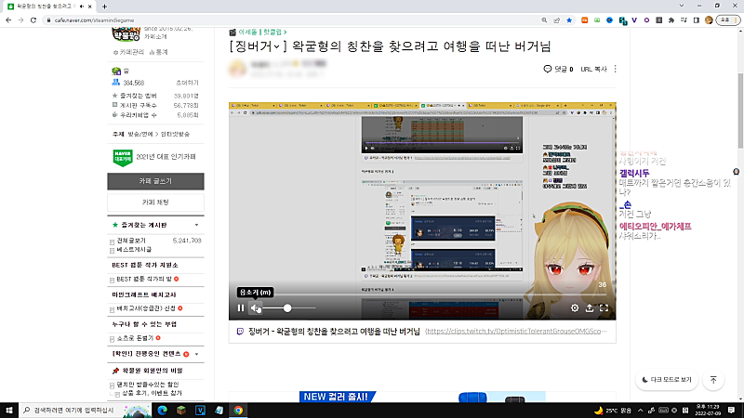Expand the [확인!] 진행중인 컨텐츠 section

point(195,354)
